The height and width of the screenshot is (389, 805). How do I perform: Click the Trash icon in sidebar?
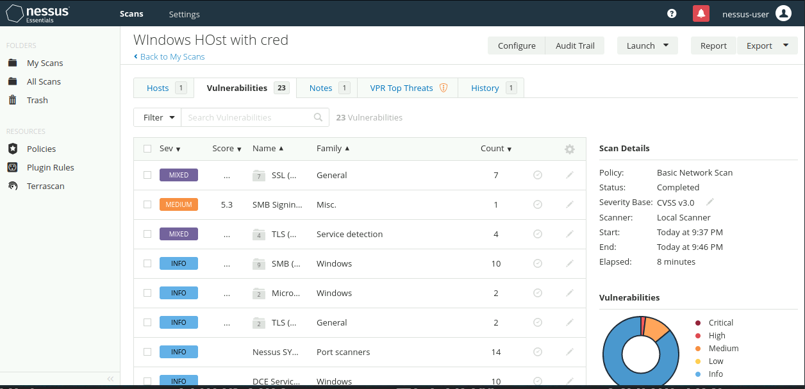point(13,100)
